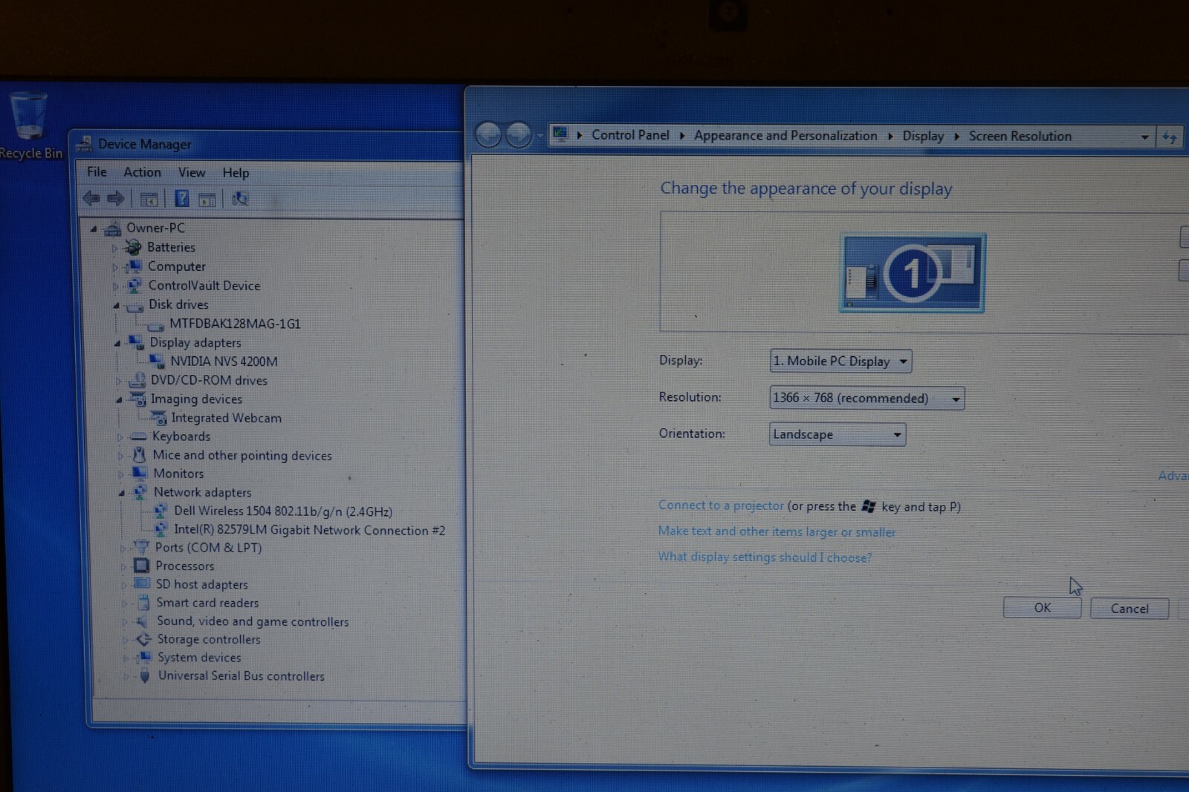Select the Universal Serial Bus controllers icon
The height and width of the screenshot is (792, 1189).
[x=144, y=675]
